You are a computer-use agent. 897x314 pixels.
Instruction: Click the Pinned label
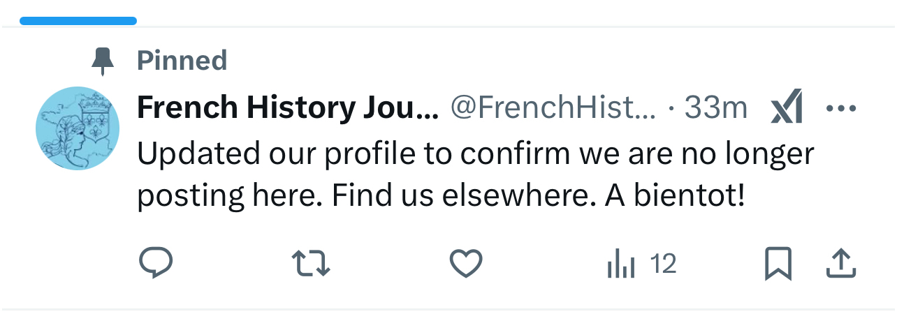pyautogui.click(x=182, y=61)
